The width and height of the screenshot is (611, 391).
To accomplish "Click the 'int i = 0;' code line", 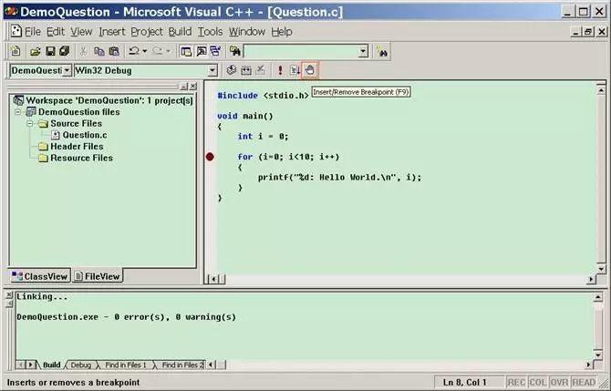I will click(263, 137).
